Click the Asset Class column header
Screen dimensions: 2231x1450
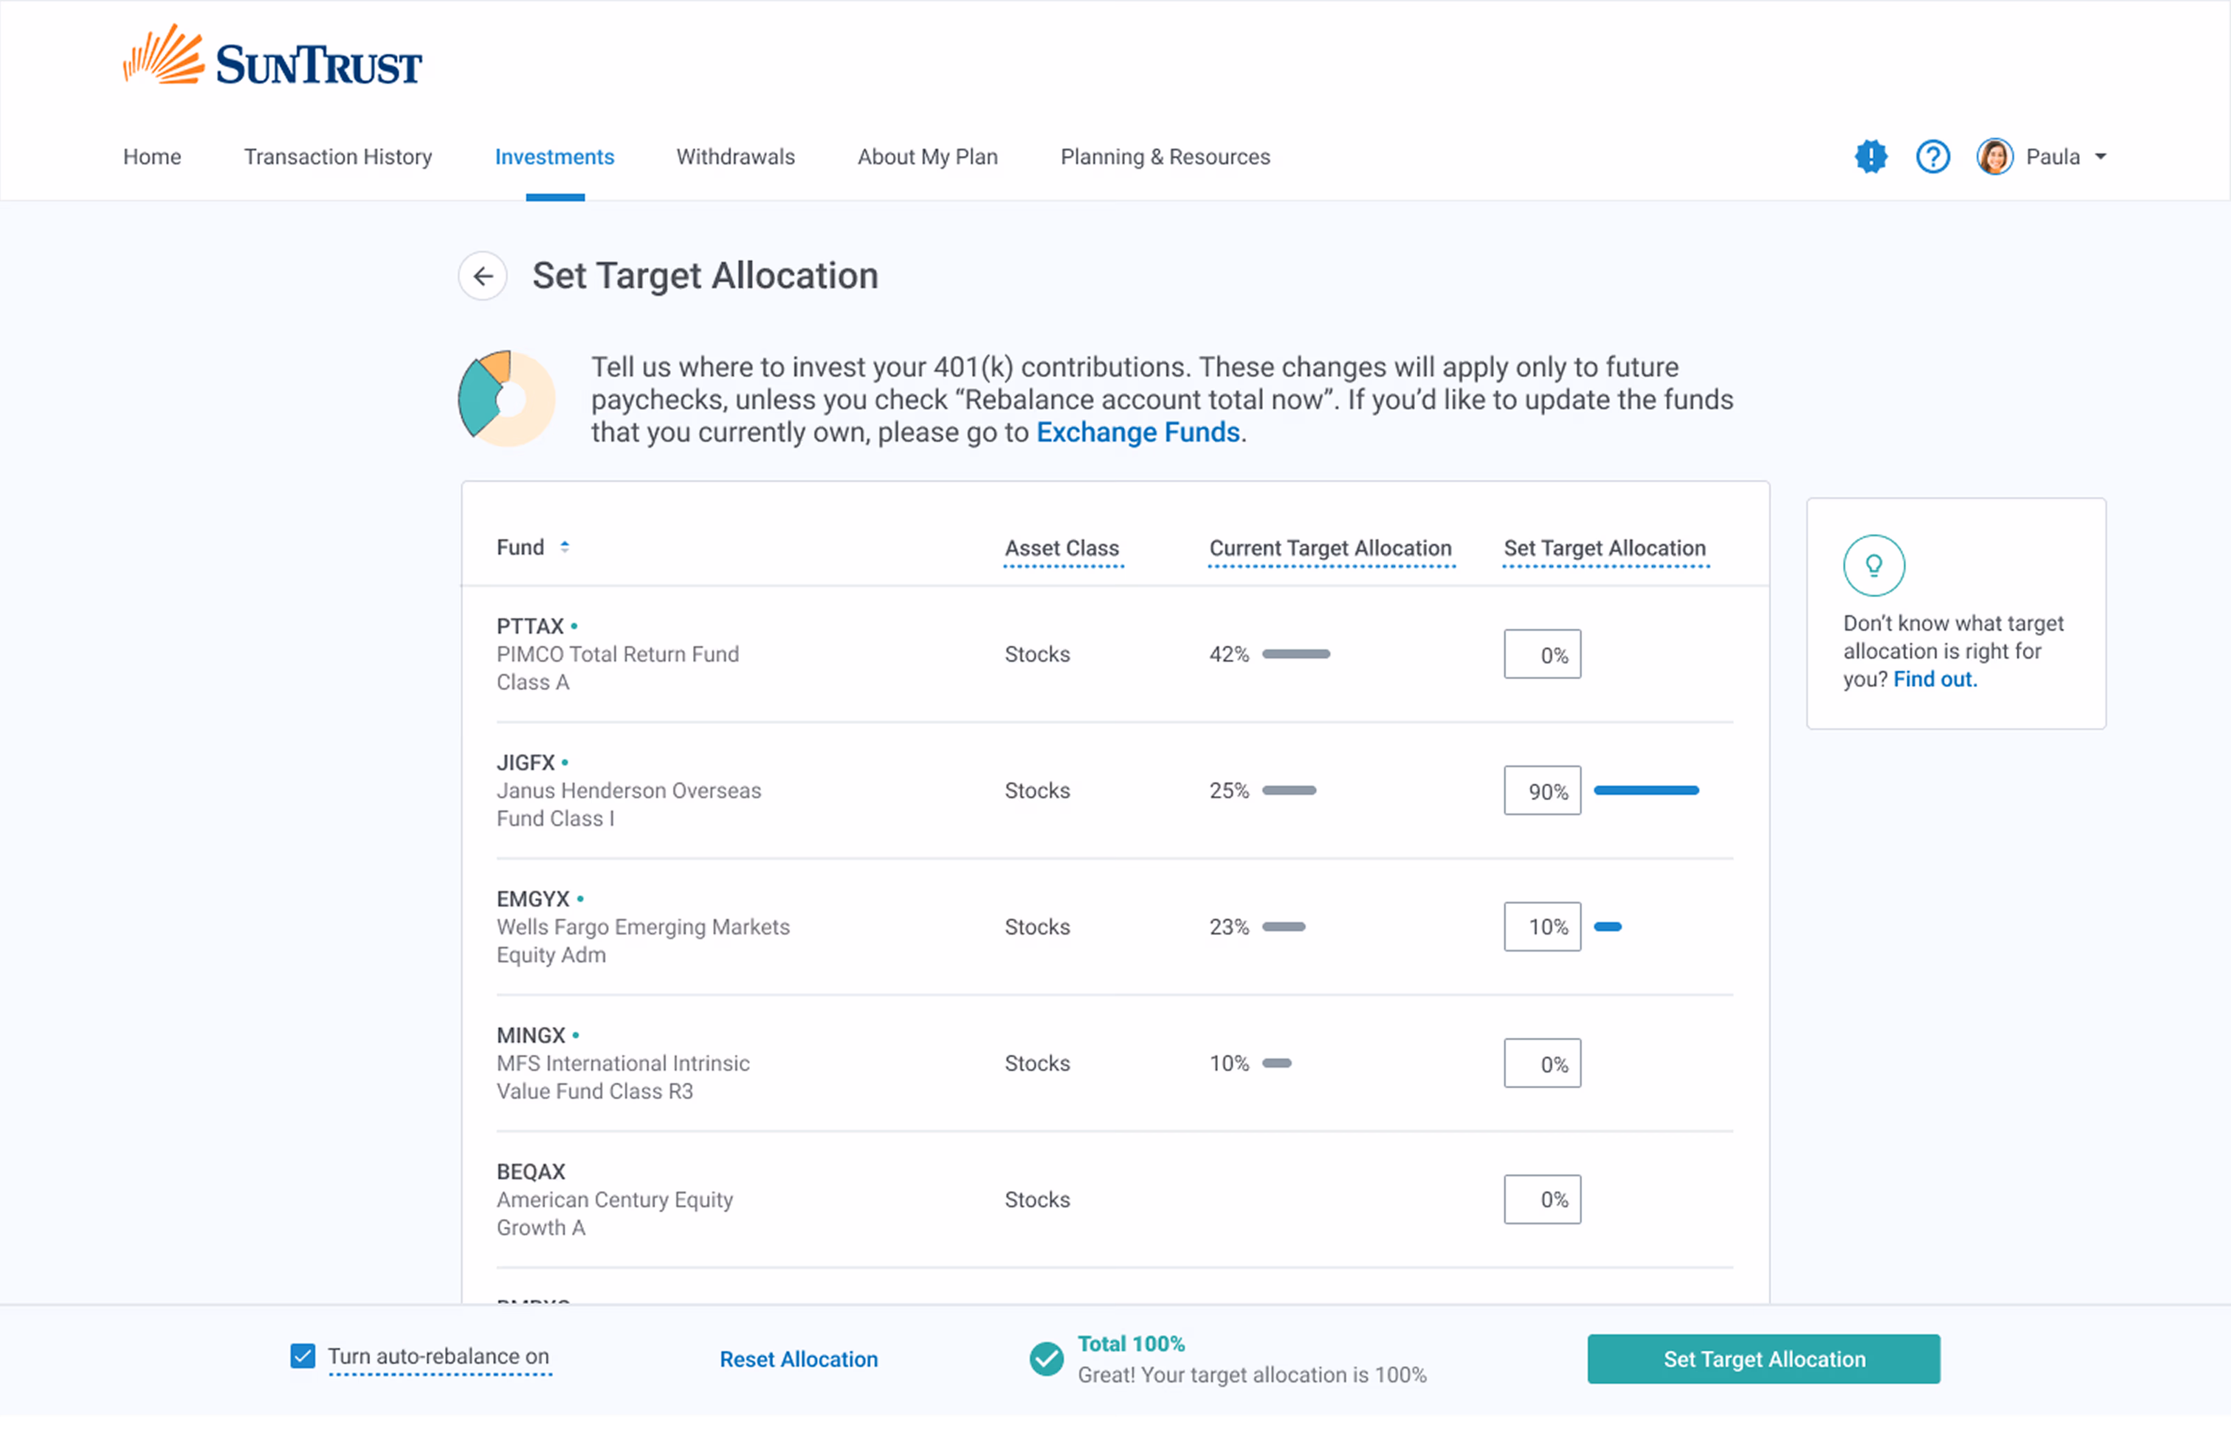(x=1062, y=548)
